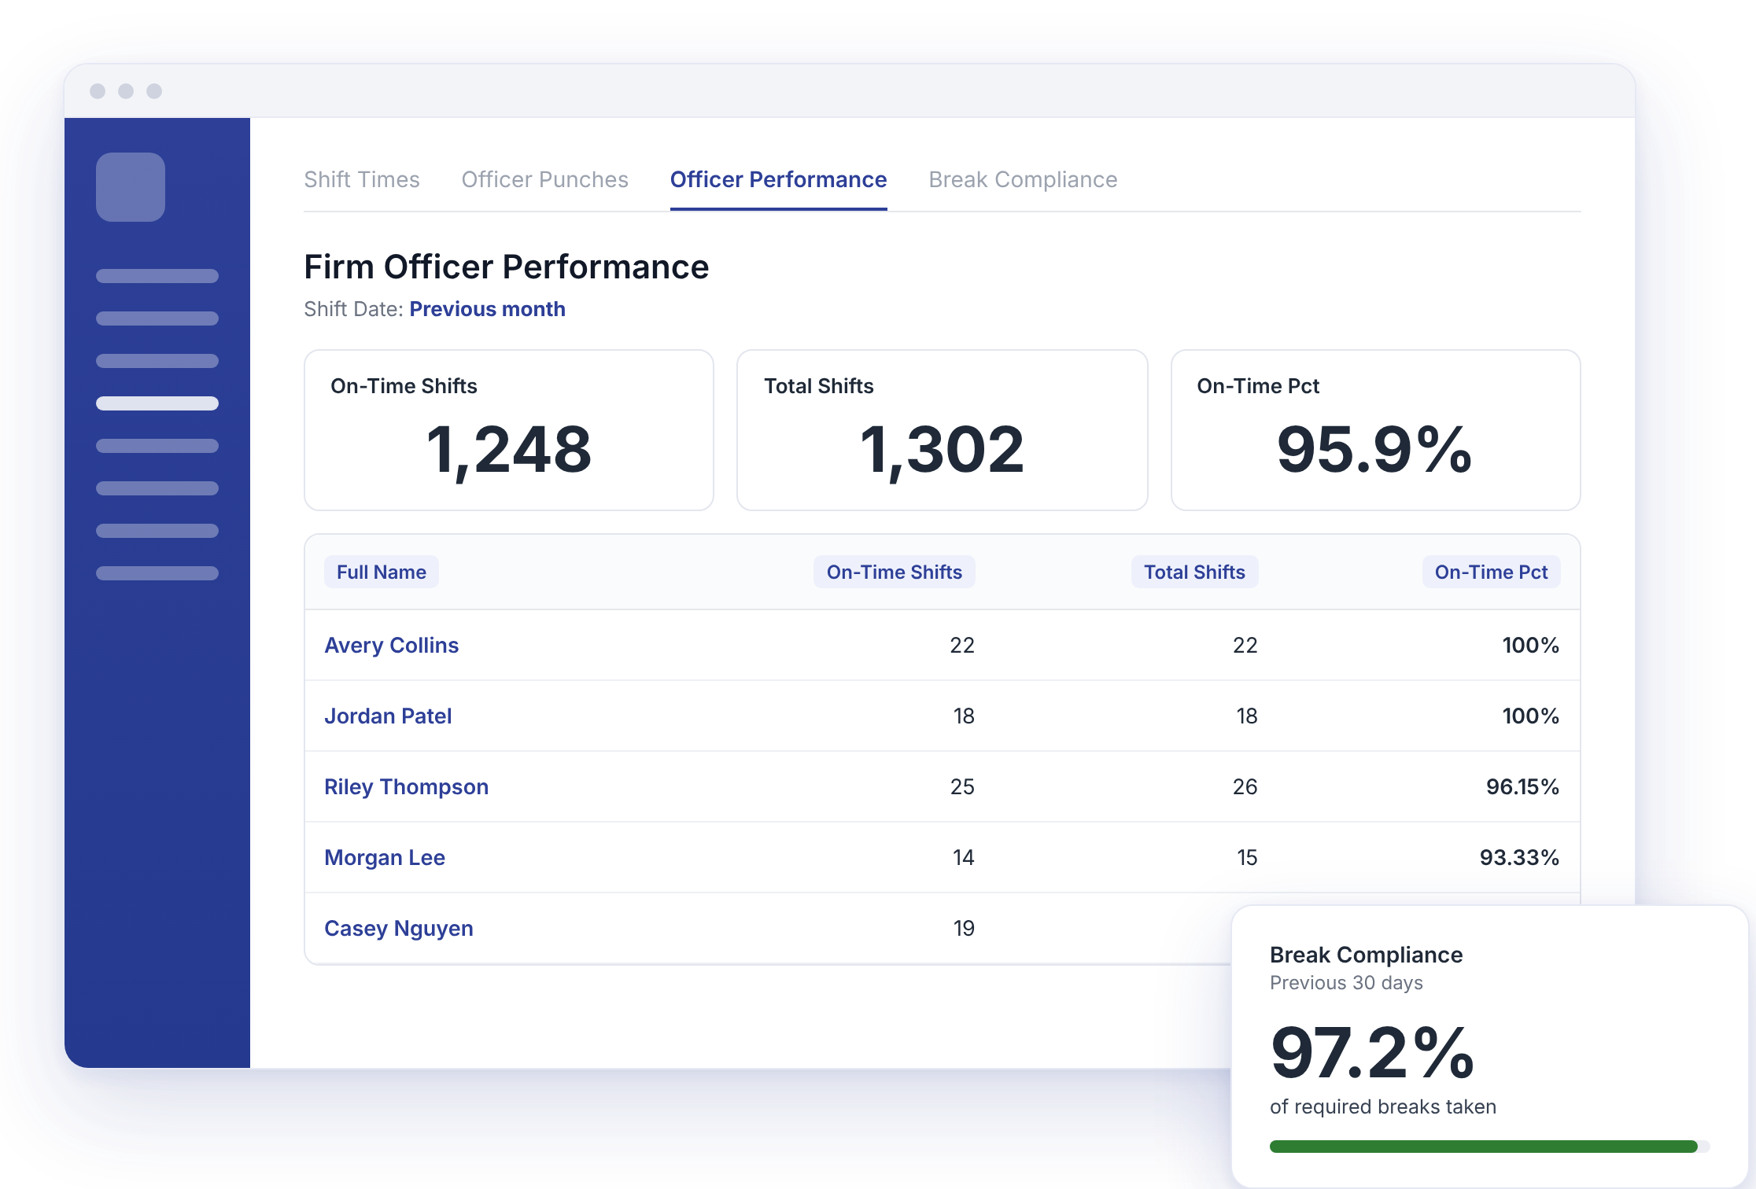
Task: Open the Officer Punches tab
Action: tap(544, 180)
